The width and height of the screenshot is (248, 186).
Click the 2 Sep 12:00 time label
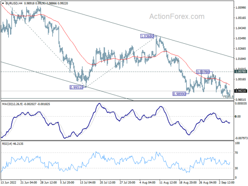227,182
